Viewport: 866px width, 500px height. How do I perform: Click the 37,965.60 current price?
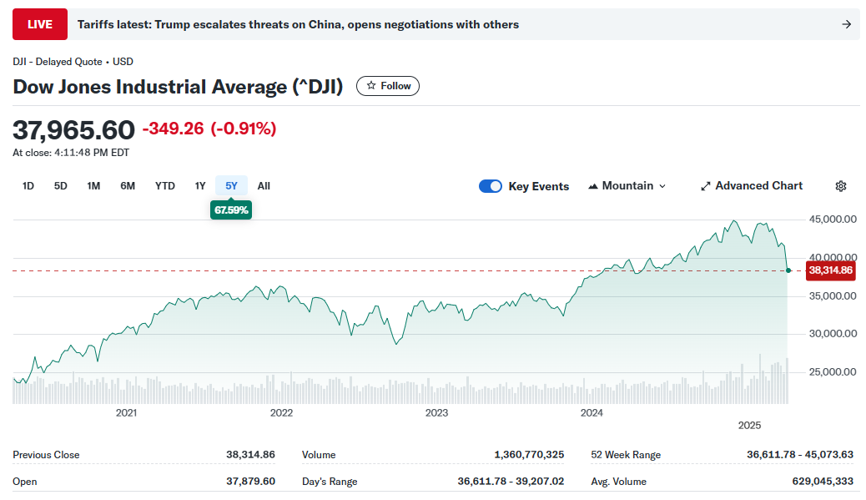pos(73,130)
